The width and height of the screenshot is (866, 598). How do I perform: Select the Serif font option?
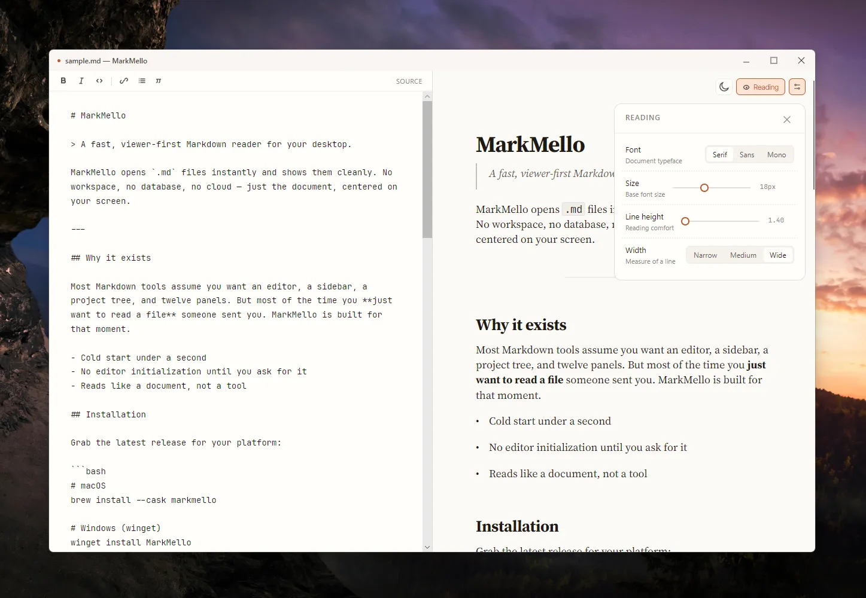[720, 155]
